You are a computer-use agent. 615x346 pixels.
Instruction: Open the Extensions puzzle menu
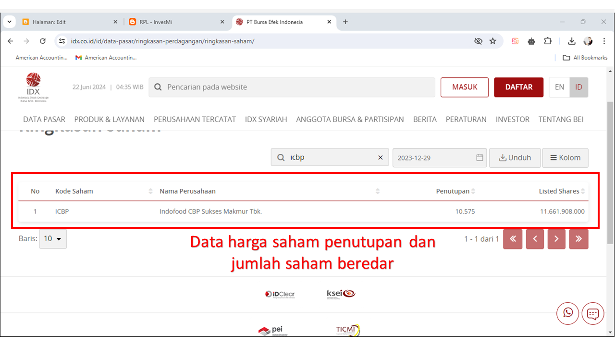click(x=548, y=41)
